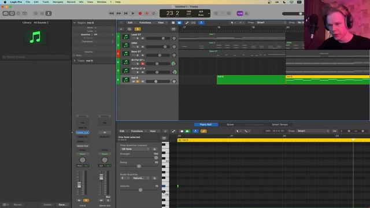Screen dimensions: 370x208
Task: Open Tracks area Functions dropdown menu
Action: [146, 23]
